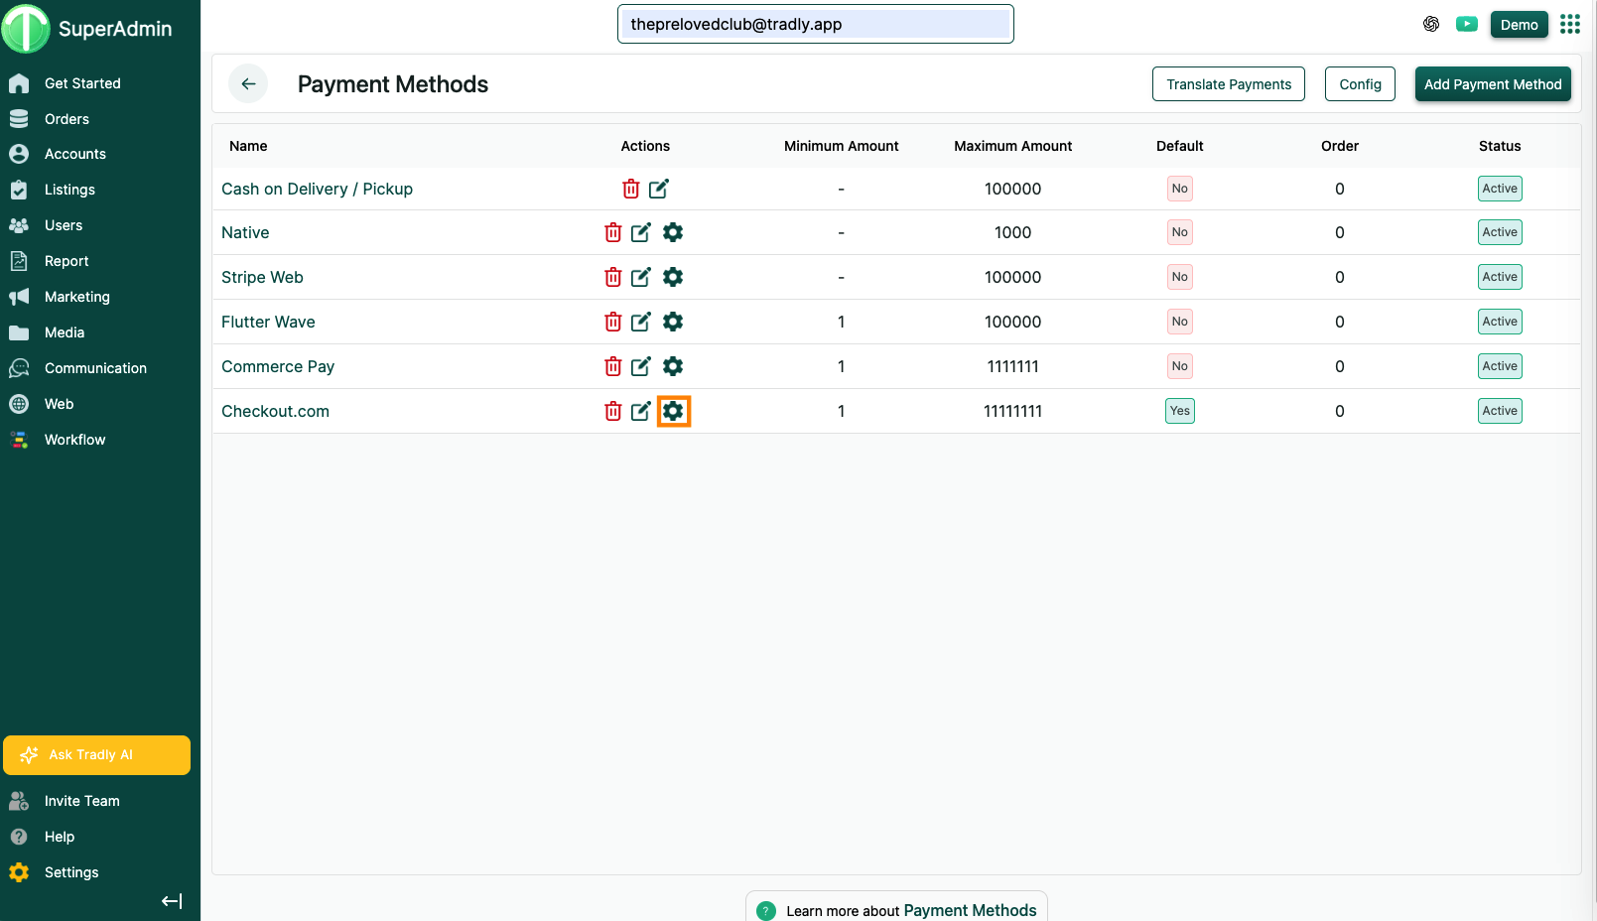This screenshot has height=921, width=1597.
Task: Open Checkout.com configuration gear
Action: 673,411
